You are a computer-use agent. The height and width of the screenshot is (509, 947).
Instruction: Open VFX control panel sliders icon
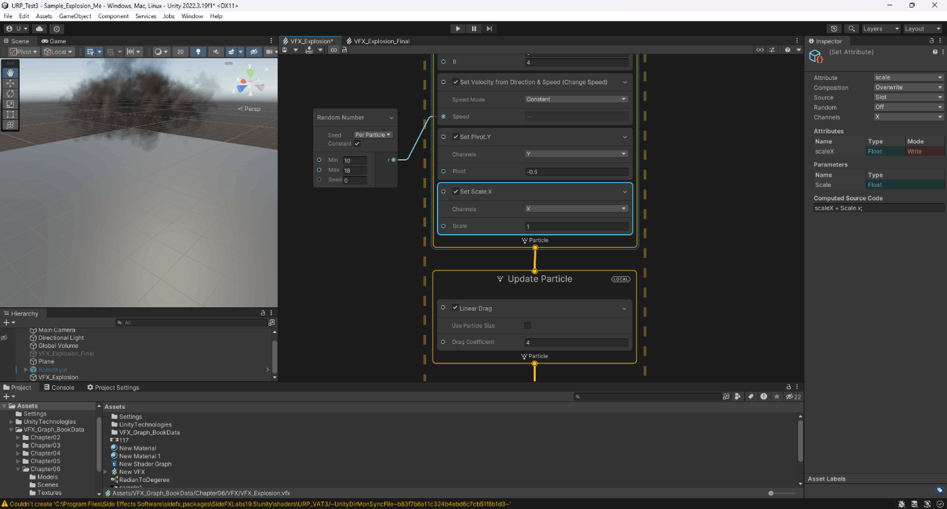772,50
